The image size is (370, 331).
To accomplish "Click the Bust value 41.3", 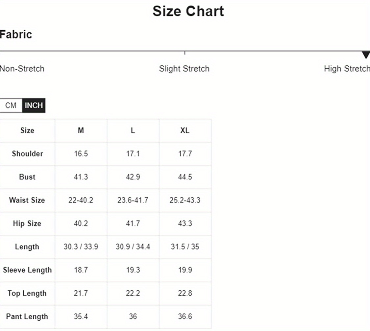I will [x=81, y=177].
